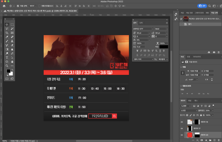
Task: Select the Crop tool
Action: [x=7, y=33]
